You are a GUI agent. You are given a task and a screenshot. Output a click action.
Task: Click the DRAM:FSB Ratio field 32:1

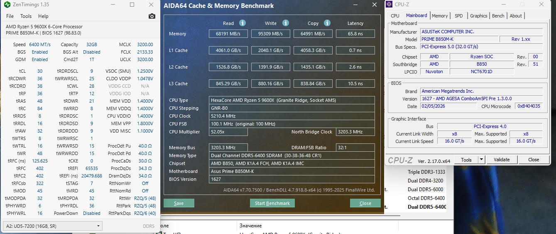coord(355,148)
